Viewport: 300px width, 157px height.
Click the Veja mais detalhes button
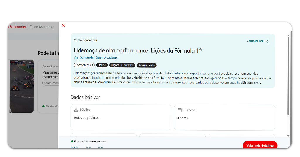(260, 145)
